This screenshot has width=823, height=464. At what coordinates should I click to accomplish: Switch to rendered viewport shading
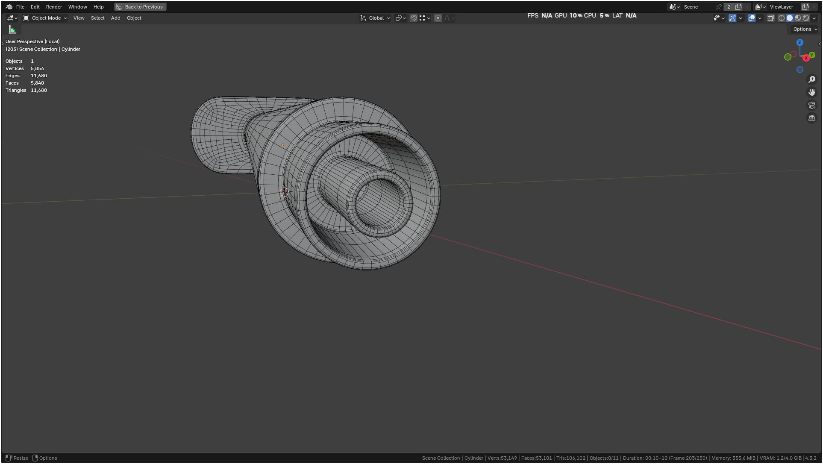pyautogui.click(x=805, y=18)
